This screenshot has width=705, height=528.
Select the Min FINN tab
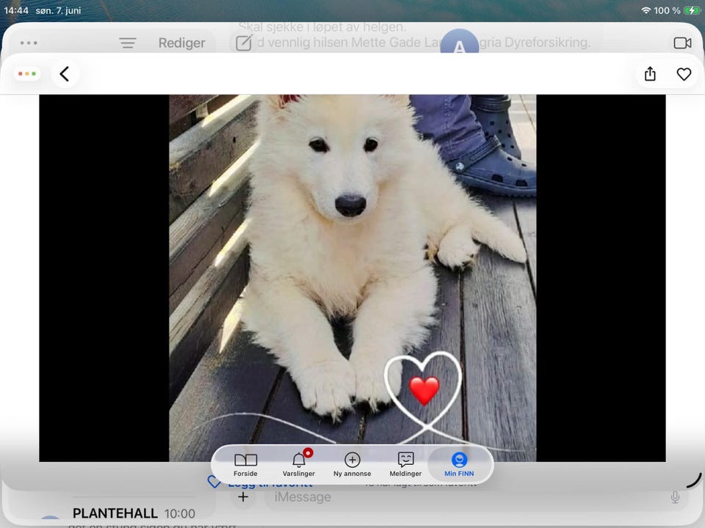tap(459, 464)
